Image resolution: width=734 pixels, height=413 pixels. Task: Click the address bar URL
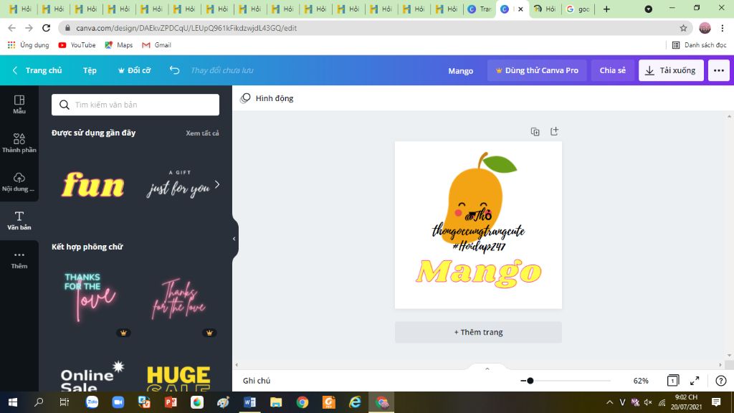pos(186,28)
